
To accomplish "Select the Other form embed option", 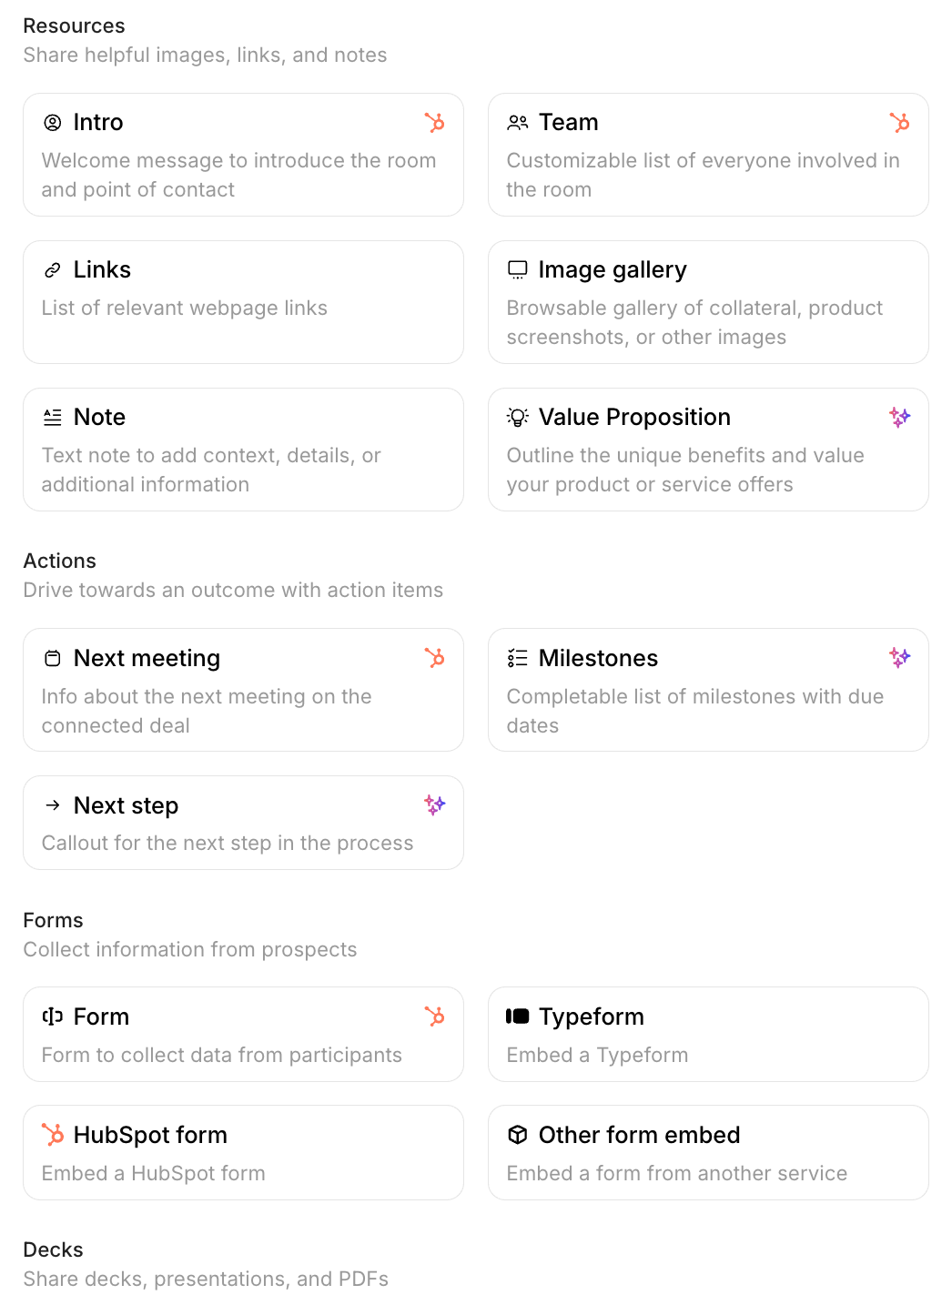I will coord(708,1153).
